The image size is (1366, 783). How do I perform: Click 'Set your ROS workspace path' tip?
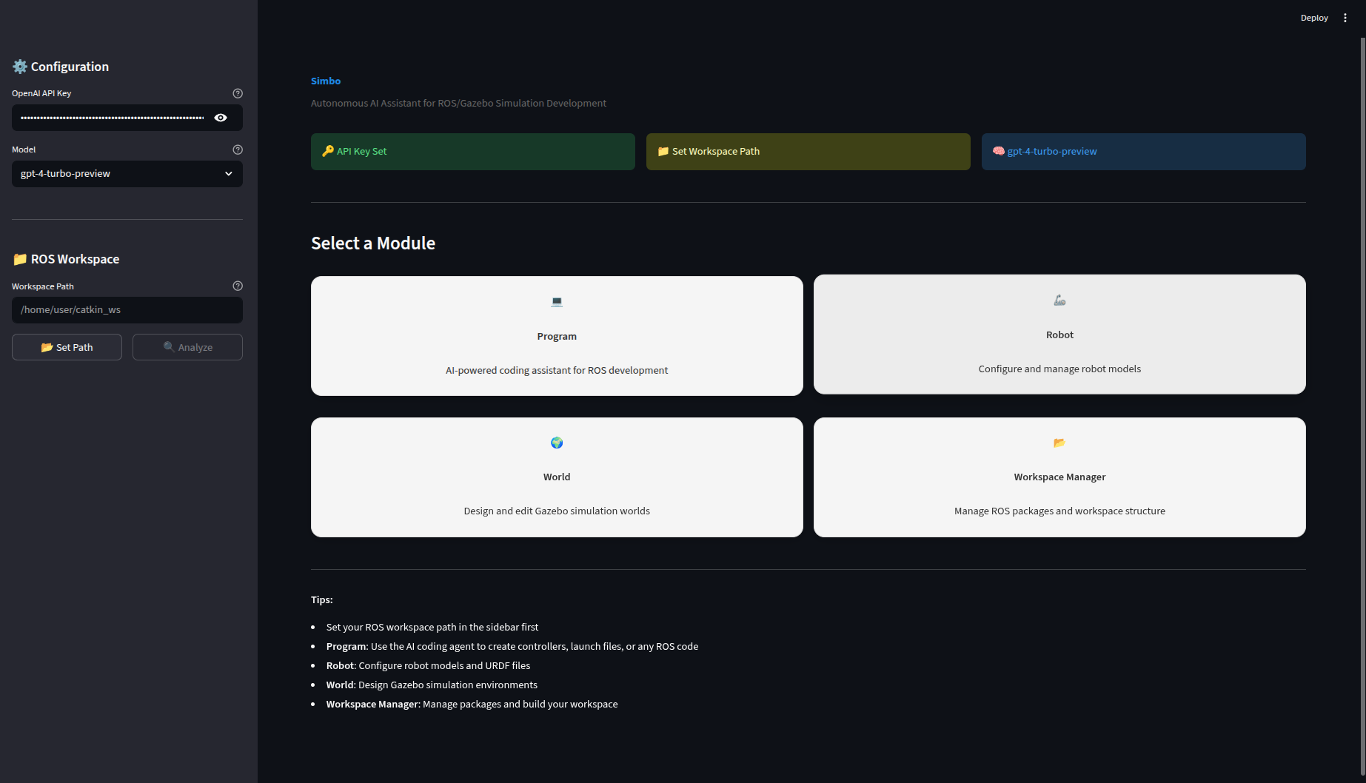click(432, 627)
